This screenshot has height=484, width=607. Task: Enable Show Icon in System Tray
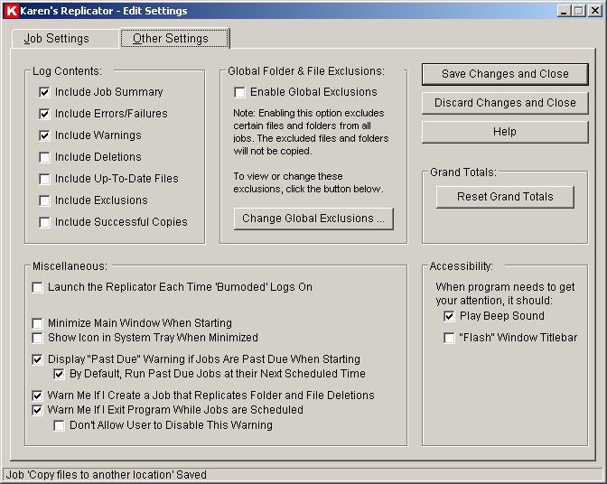pyautogui.click(x=37, y=338)
